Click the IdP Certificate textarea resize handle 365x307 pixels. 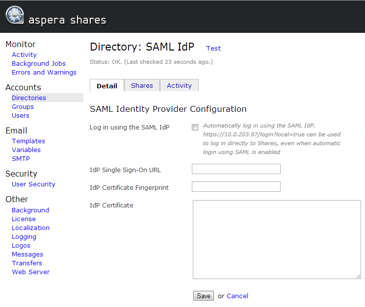click(358, 276)
